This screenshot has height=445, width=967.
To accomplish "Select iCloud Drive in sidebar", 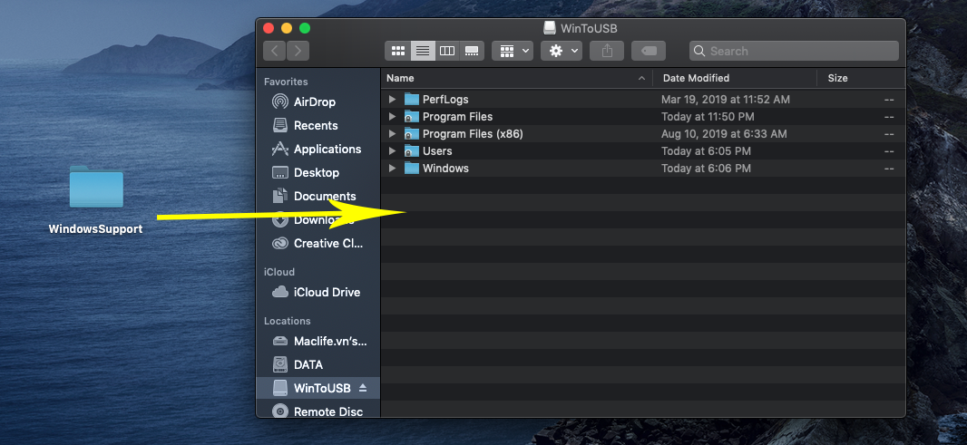I will [x=327, y=292].
